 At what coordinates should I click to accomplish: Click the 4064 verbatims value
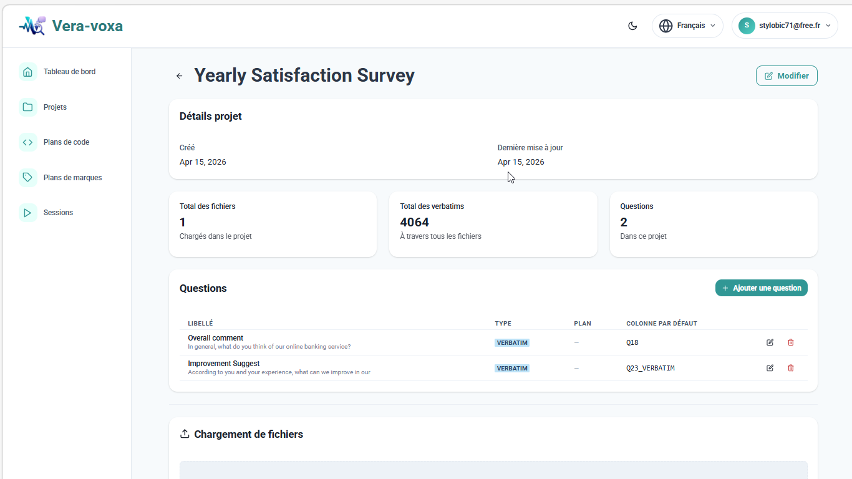click(x=414, y=222)
